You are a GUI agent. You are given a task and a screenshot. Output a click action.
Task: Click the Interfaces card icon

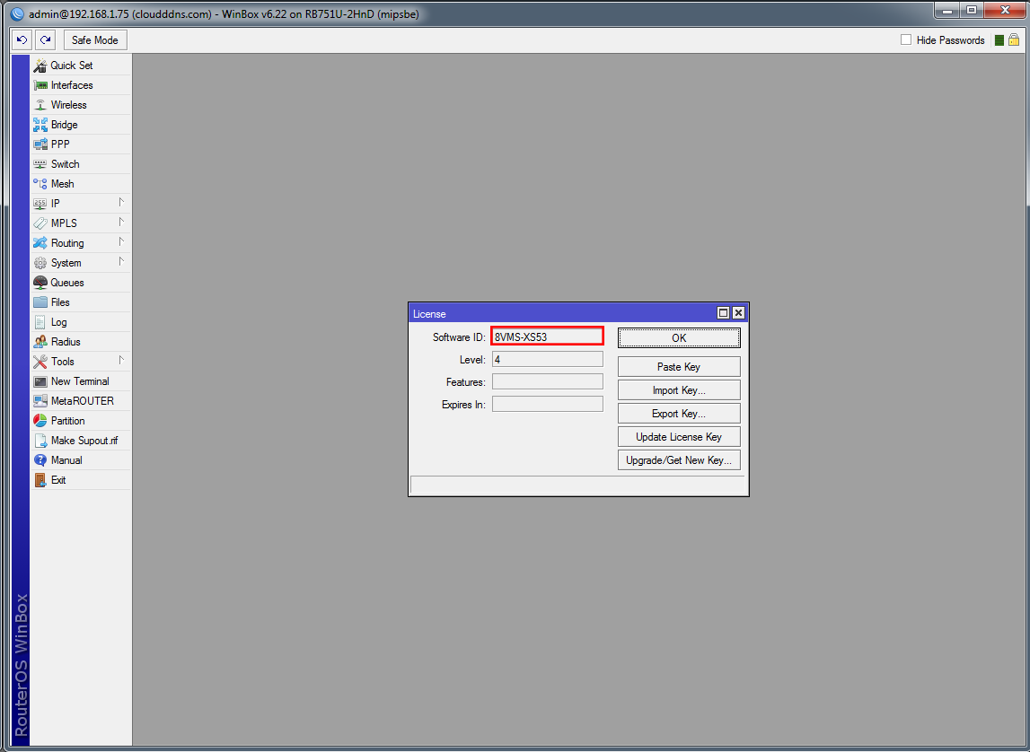[x=40, y=85]
